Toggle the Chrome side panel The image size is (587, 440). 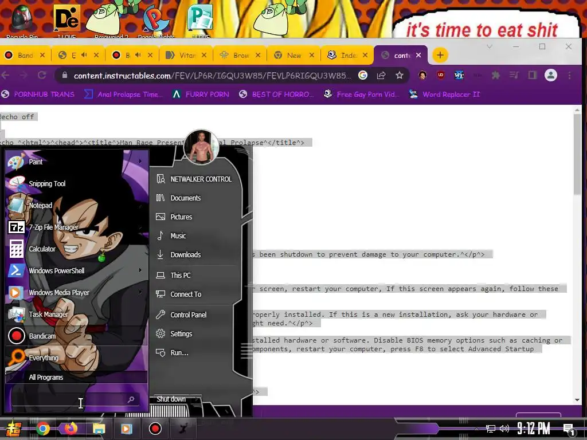click(533, 75)
